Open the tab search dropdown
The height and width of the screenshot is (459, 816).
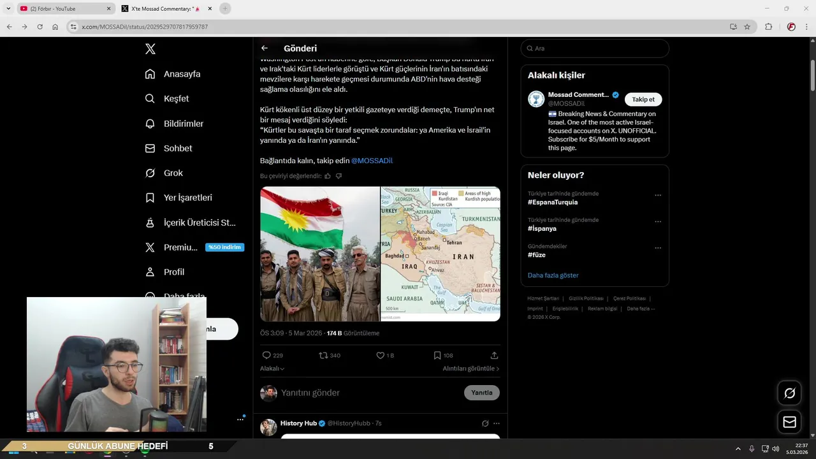[8, 8]
